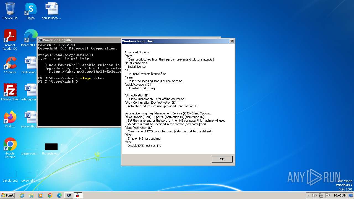Open the media player taskbar icon

(x=41, y=195)
